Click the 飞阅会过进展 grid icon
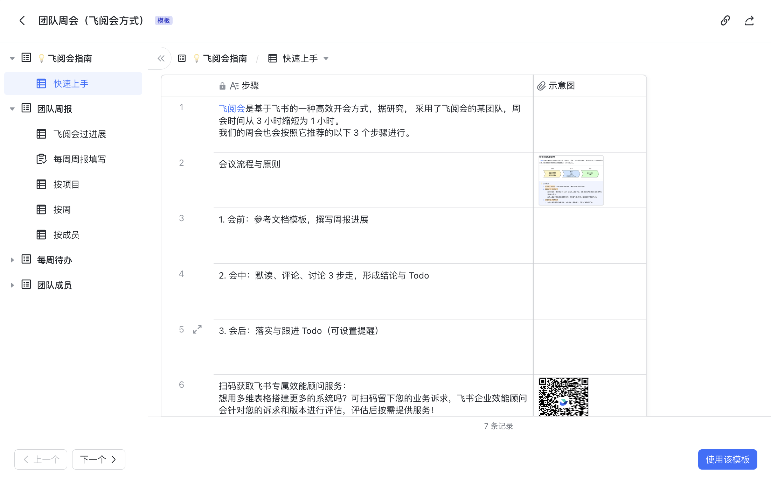The height and width of the screenshot is (478, 771). point(41,134)
